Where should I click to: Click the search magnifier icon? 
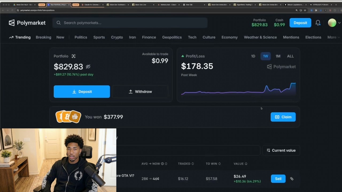[59, 23]
